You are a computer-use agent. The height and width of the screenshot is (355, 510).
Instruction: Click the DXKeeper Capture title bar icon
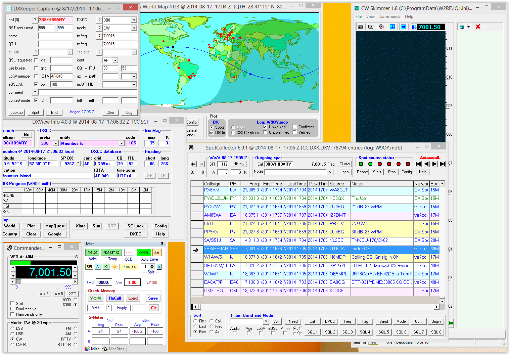coord(9,8)
